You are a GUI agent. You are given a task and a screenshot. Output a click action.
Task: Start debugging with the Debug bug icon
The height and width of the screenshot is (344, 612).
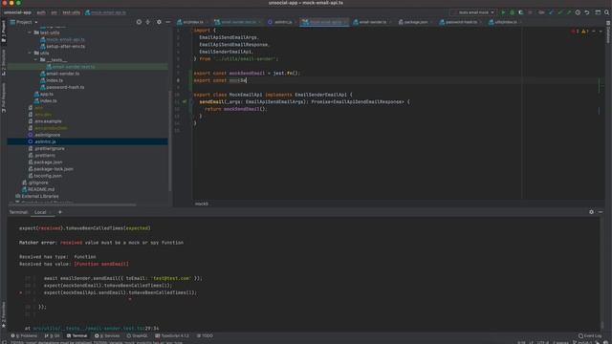click(513, 12)
